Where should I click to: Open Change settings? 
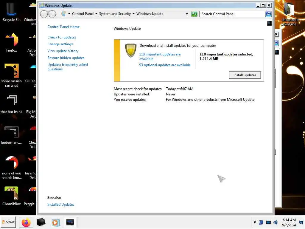click(x=60, y=44)
